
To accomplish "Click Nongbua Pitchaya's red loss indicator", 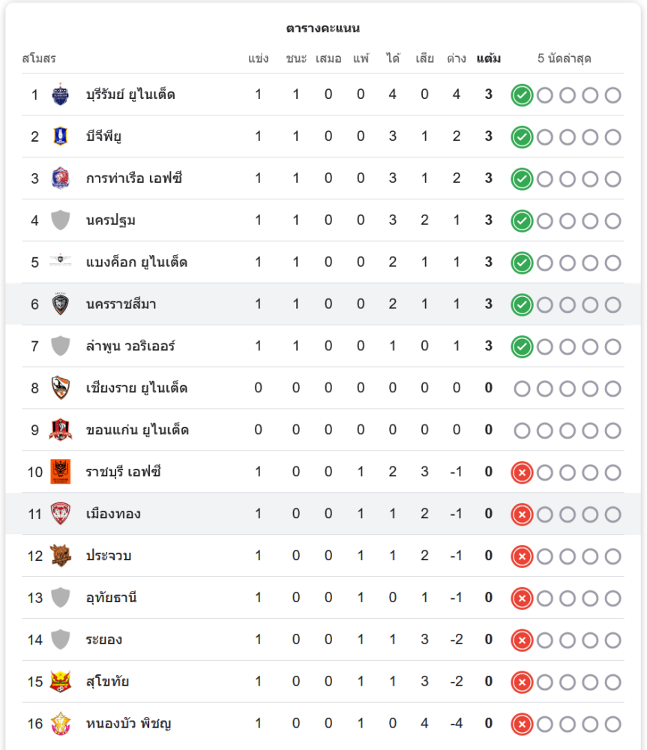I will tap(522, 724).
